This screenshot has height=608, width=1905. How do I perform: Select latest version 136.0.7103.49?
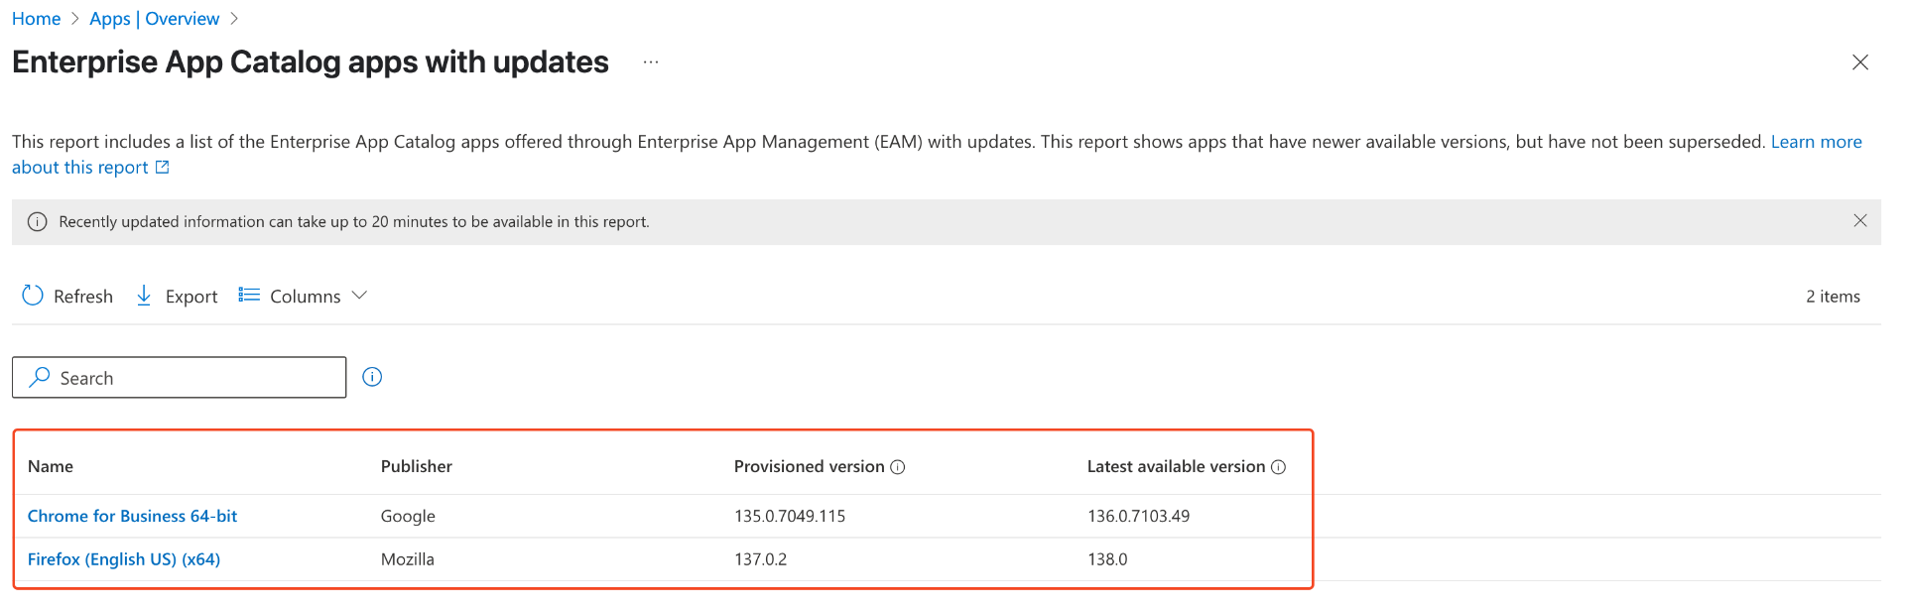click(x=1138, y=516)
